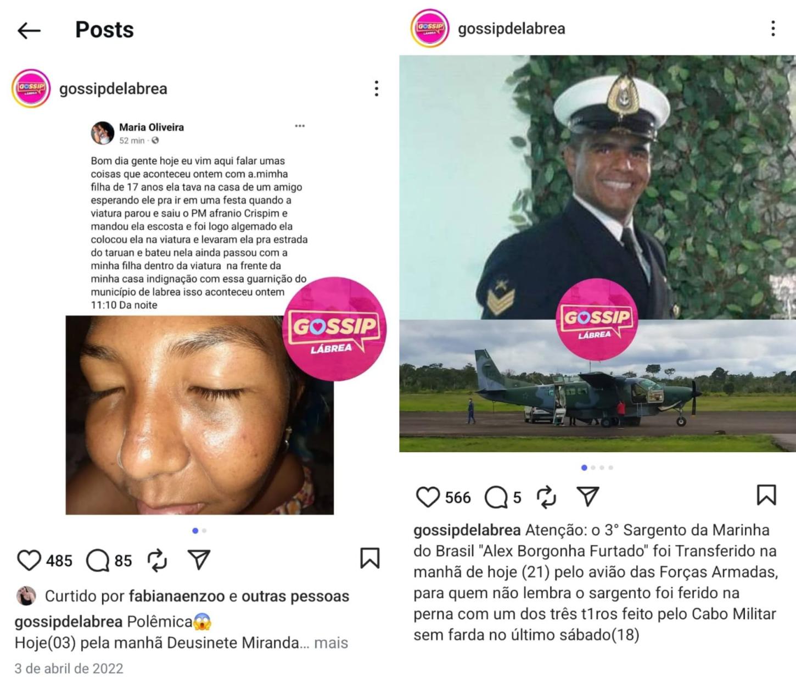Screen dimensions: 796x684
Task: Bookmark the left post about Polêmica
Action: (x=369, y=558)
